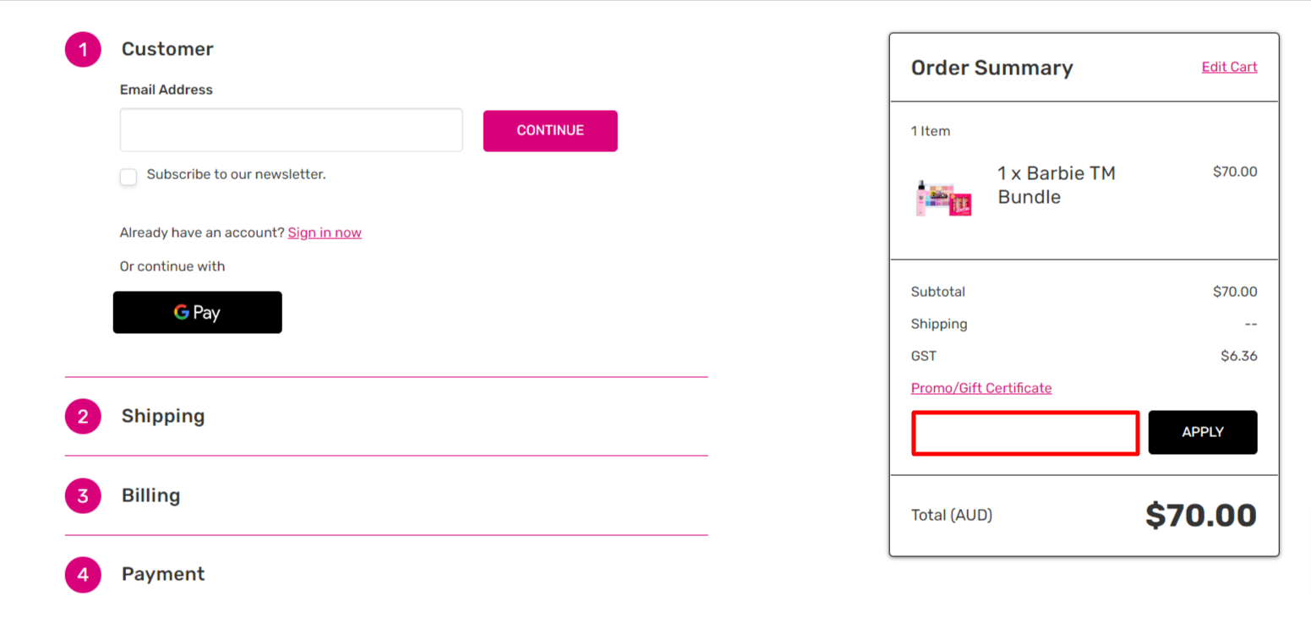
Task: Click the number 2 step circle
Action: pyautogui.click(x=83, y=416)
